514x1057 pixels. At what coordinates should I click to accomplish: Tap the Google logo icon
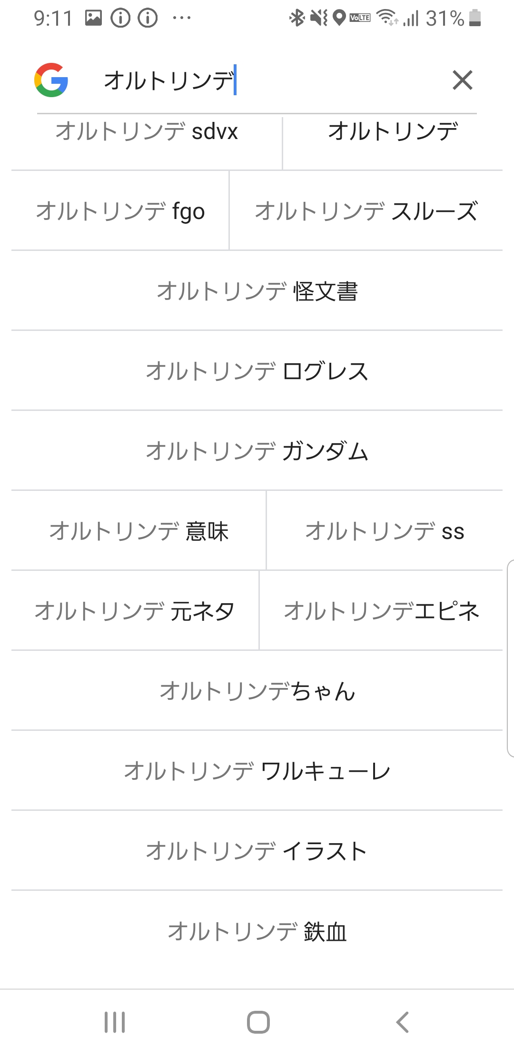click(x=51, y=80)
